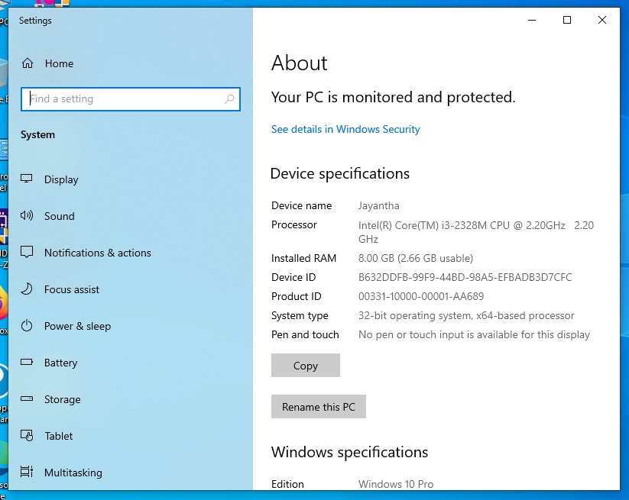Focus the Find a setting search box
Screen dimensions: 629x500
pyautogui.click(x=131, y=99)
